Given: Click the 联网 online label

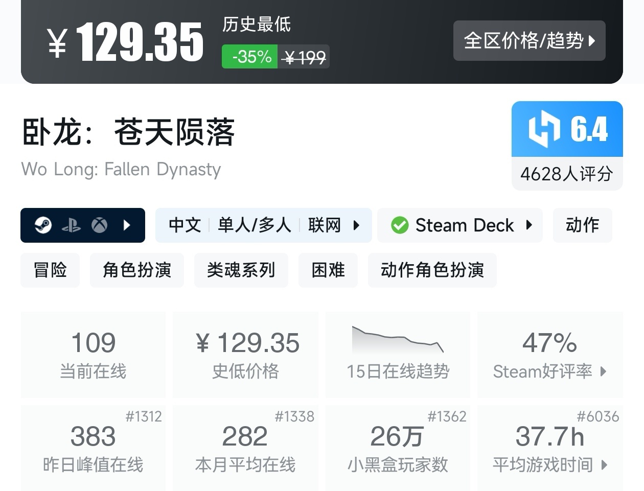Looking at the screenshot, I should pyautogui.click(x=324, y=225).
